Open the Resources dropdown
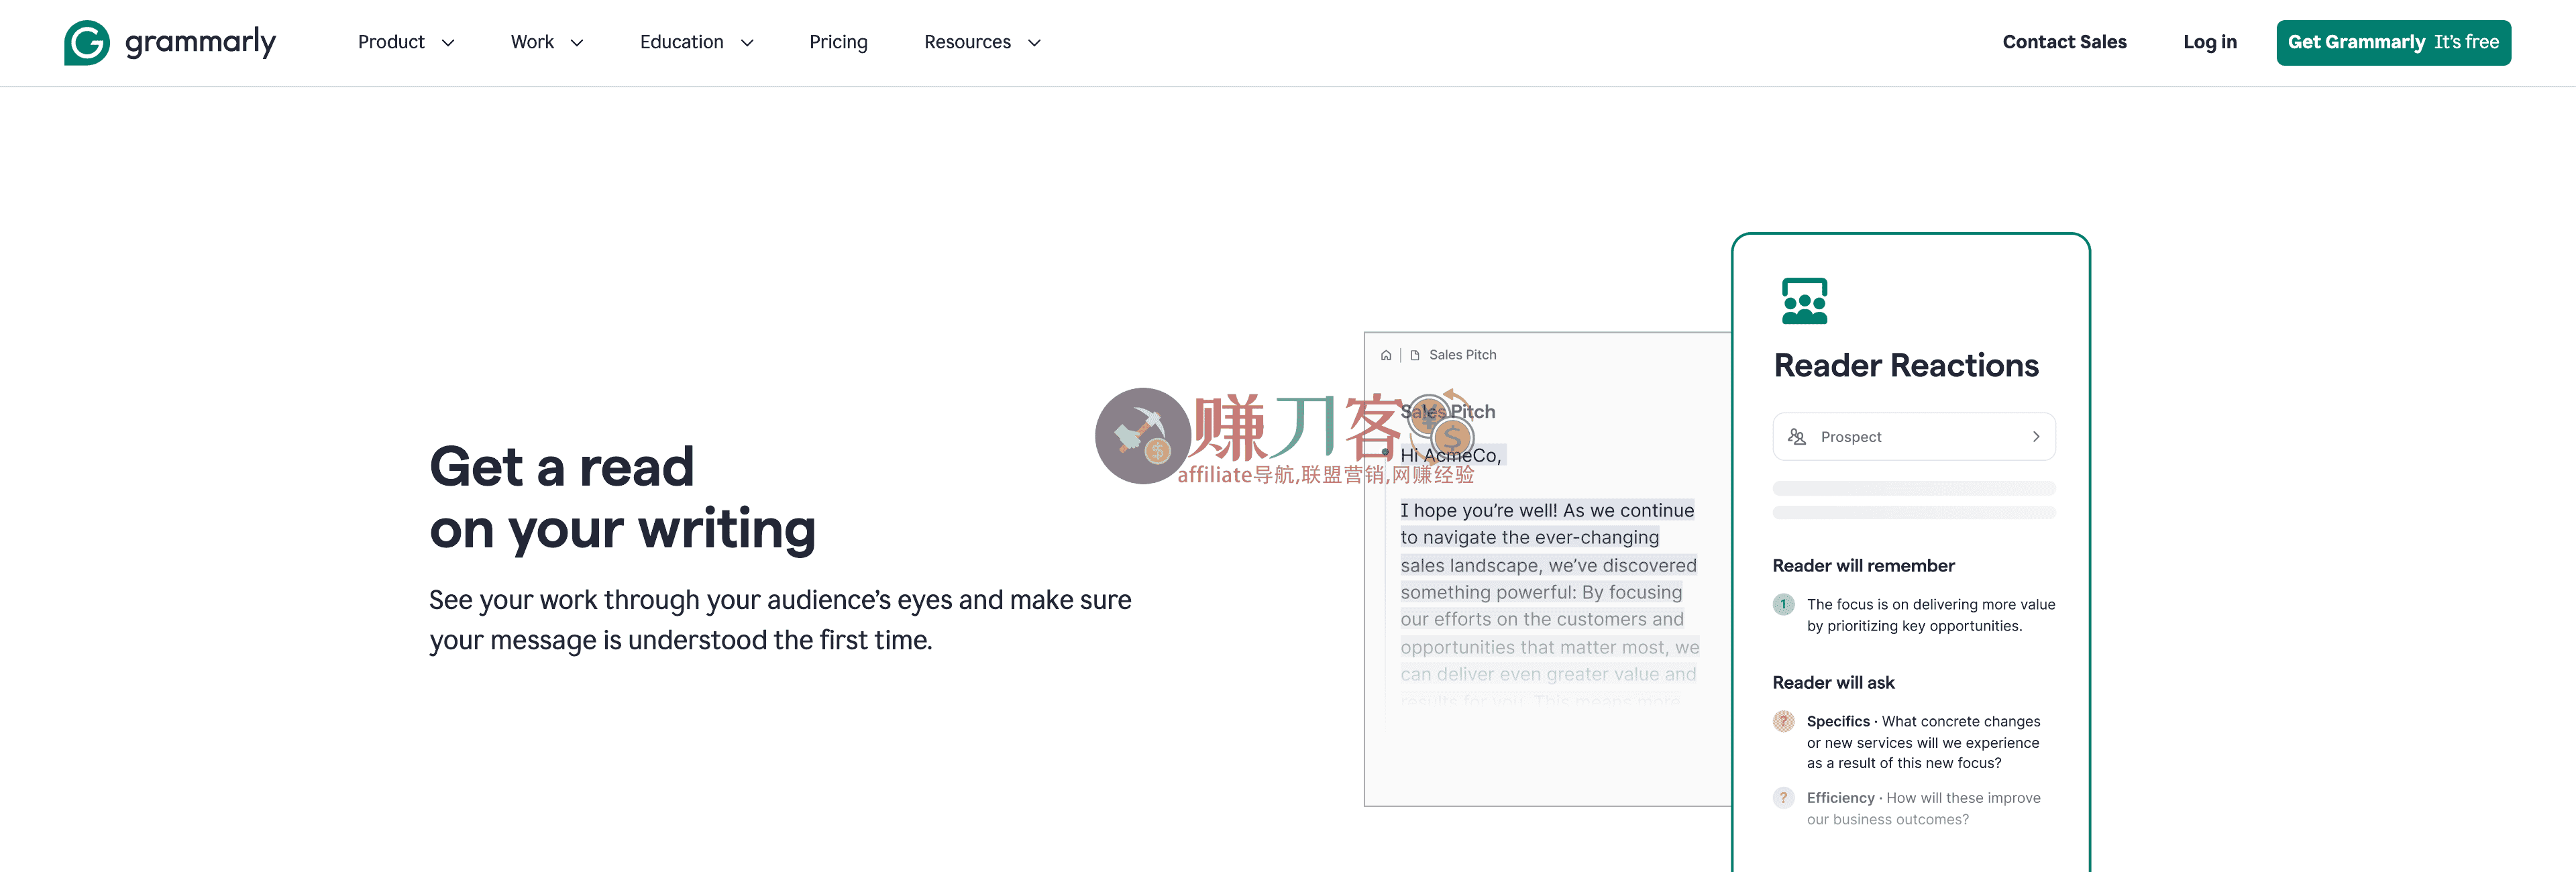Viewport: 2576px width, 872px height. 982,42
